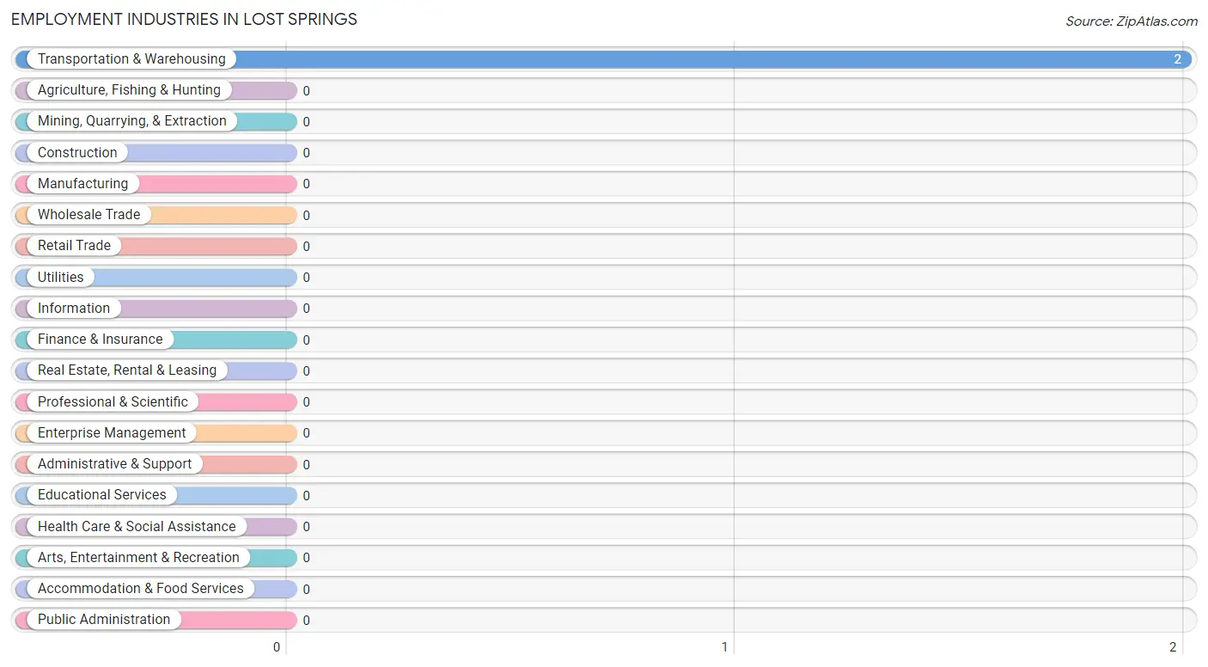This screenshot has height=667, width=1208.
Task: Click the Wholesale Trade label
Action: (x=88, y=215)
